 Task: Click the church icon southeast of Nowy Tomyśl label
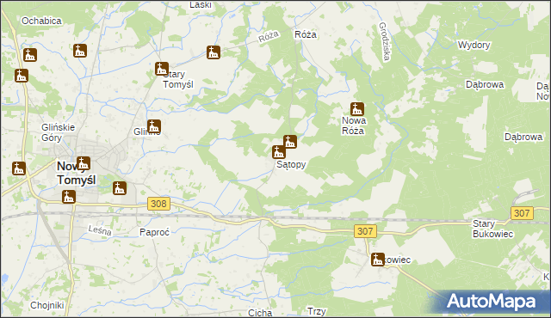pos(120,188)
